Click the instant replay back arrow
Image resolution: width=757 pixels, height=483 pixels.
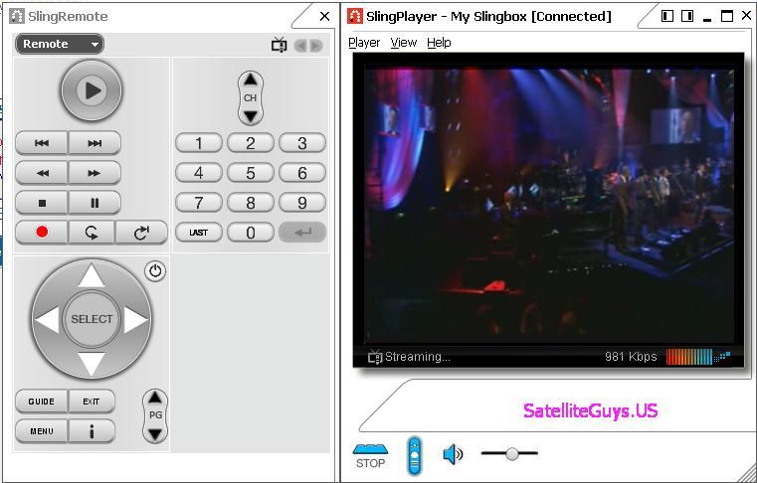tap(92, 233)
